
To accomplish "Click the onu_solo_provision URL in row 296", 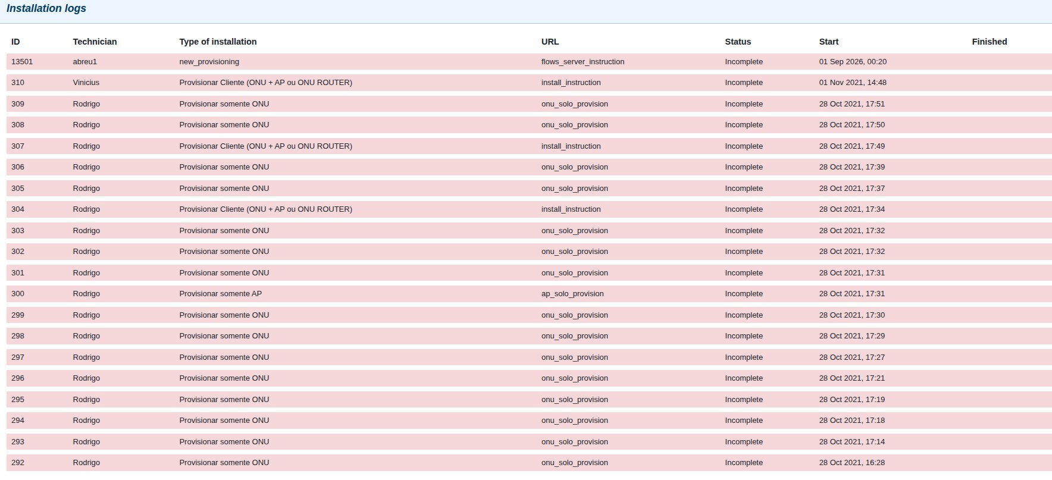I will click(x=575, y=378).
